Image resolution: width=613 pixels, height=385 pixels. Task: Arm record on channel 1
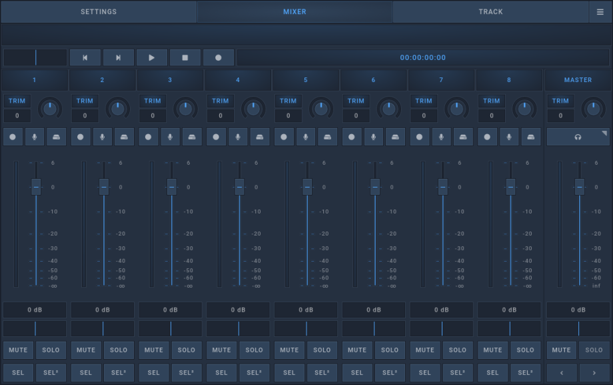click(13, 137)
